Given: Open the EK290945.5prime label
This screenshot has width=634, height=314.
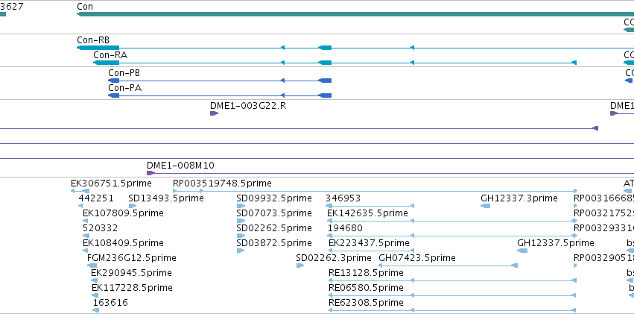Looking at the screenshot, I should tap(131, 273).
